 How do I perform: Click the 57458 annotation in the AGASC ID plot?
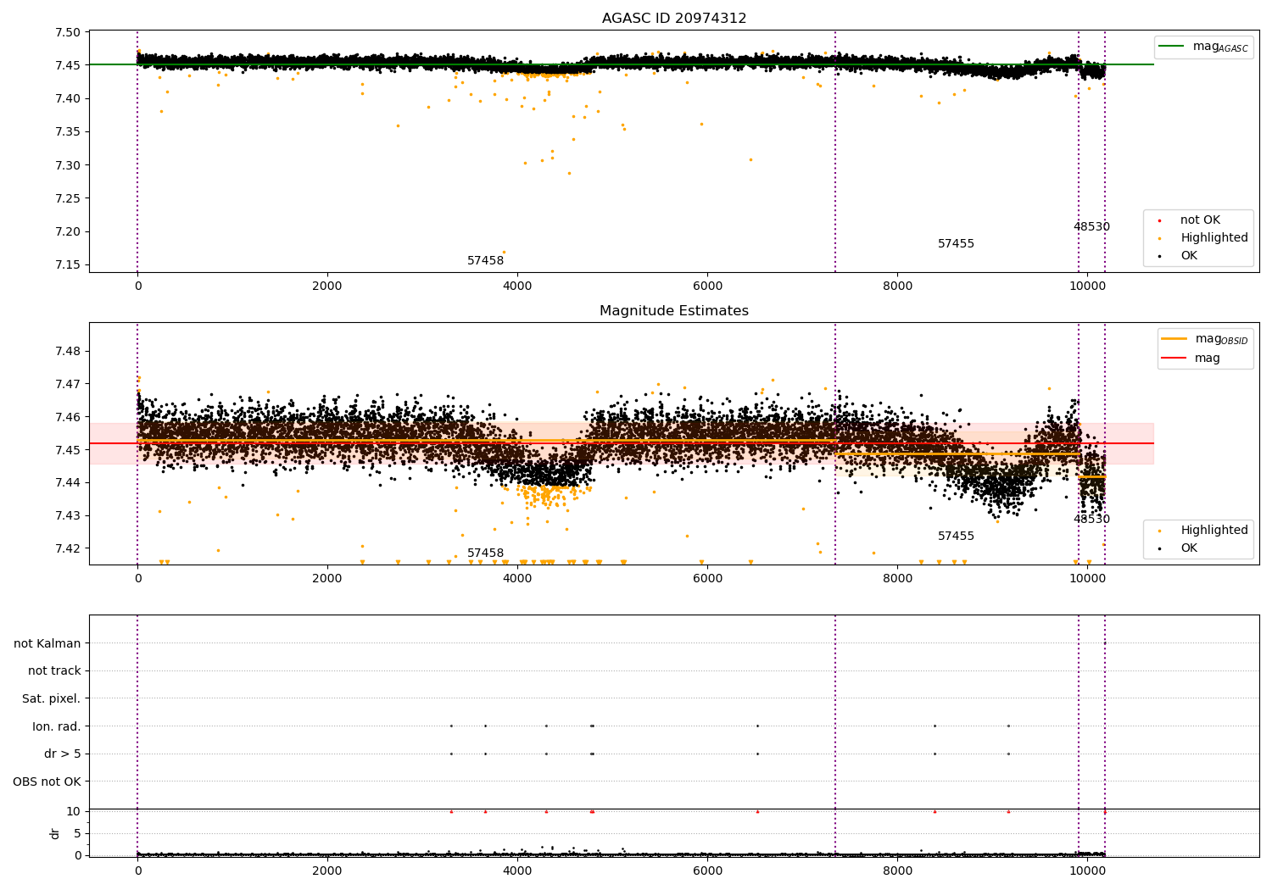[x=485, y=261]
